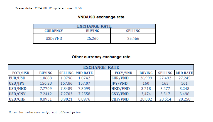Select the USD/HKD selling value 7.8489
213x122 pixels.
pyautogui.click(x=66, y=88)
